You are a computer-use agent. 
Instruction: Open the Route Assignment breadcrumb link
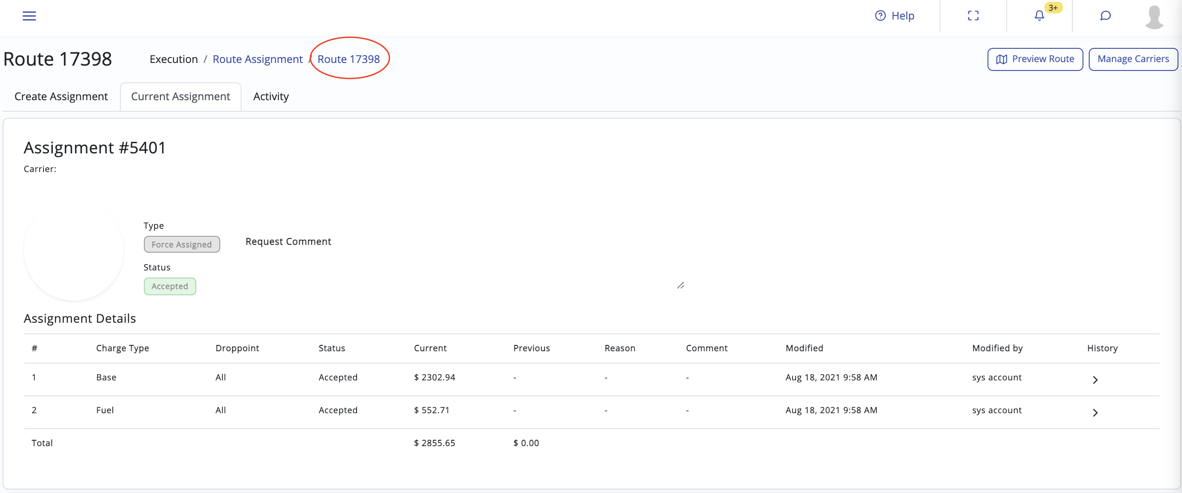(x=258, y=59)
